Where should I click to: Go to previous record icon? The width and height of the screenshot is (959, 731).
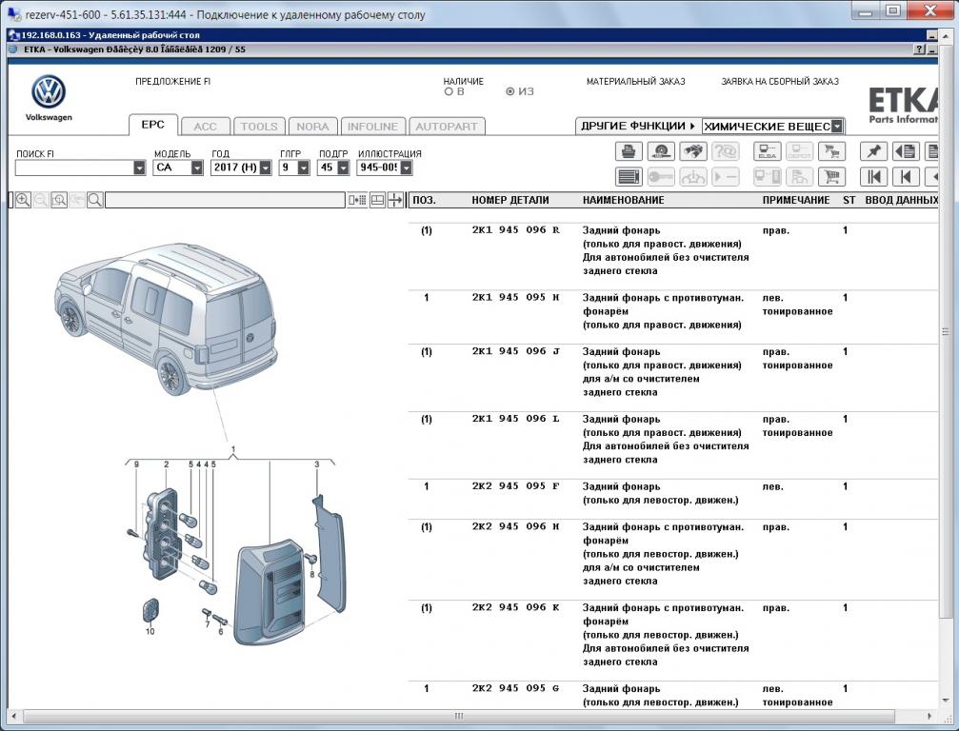[906, 177]
